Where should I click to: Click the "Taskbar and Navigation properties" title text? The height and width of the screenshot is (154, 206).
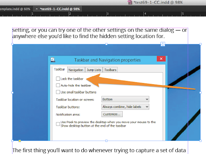[x=107, y=60]
